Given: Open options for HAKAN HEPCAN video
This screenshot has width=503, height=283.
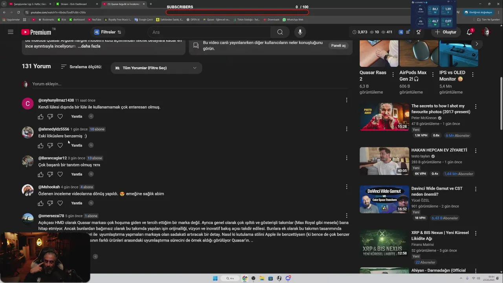Looking at the screenshot, I should tap(475, 151).
